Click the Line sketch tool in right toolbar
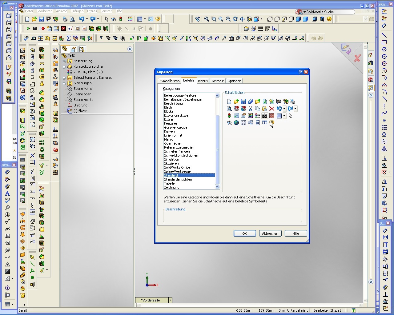 point(384,35)
